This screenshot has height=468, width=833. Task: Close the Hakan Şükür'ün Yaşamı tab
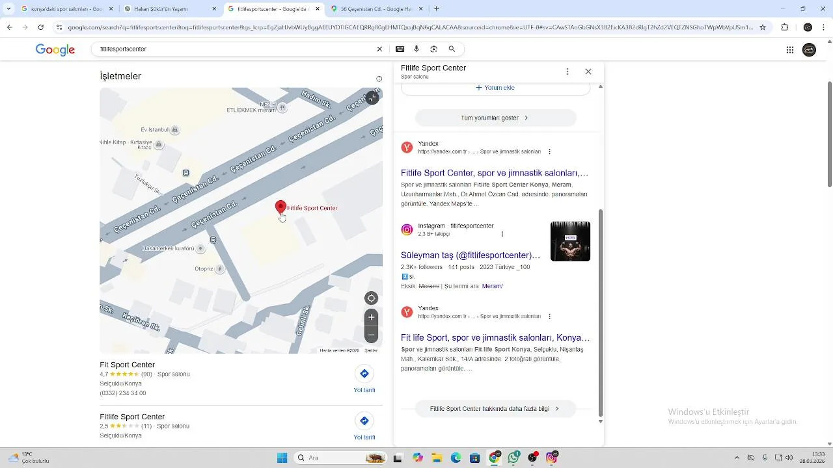coord(214,9)
